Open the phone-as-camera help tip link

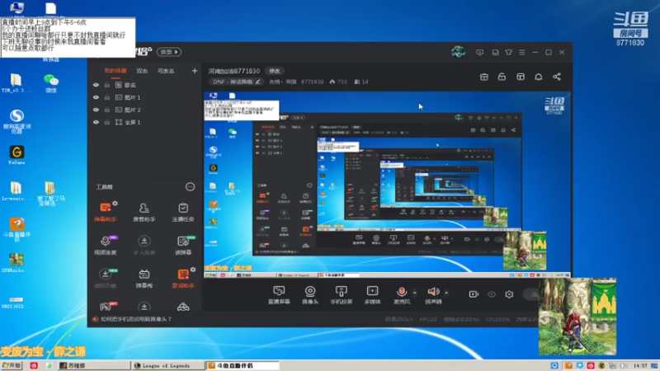coord(136,319)
